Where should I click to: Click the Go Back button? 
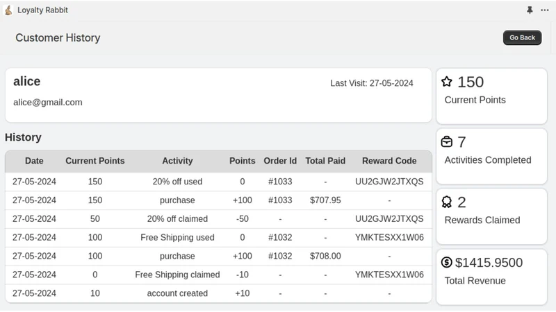[522, 37]
